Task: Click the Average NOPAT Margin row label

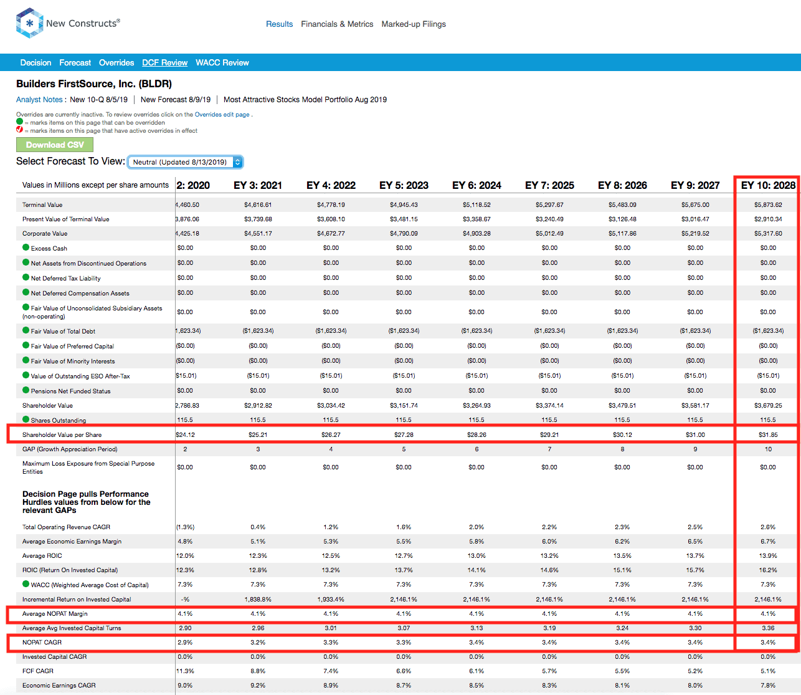Action: [x=55, y=614]
